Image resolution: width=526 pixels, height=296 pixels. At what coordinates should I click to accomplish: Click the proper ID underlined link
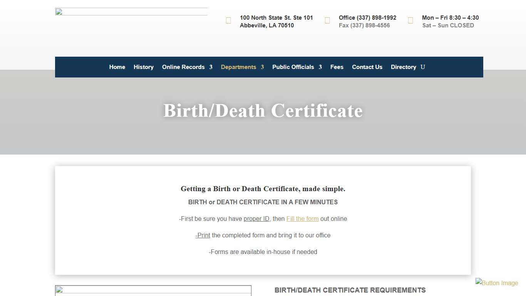pos(256,219)
